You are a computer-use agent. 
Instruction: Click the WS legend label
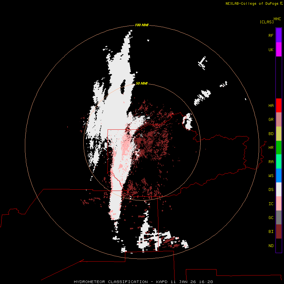click(x=271, y=176)
